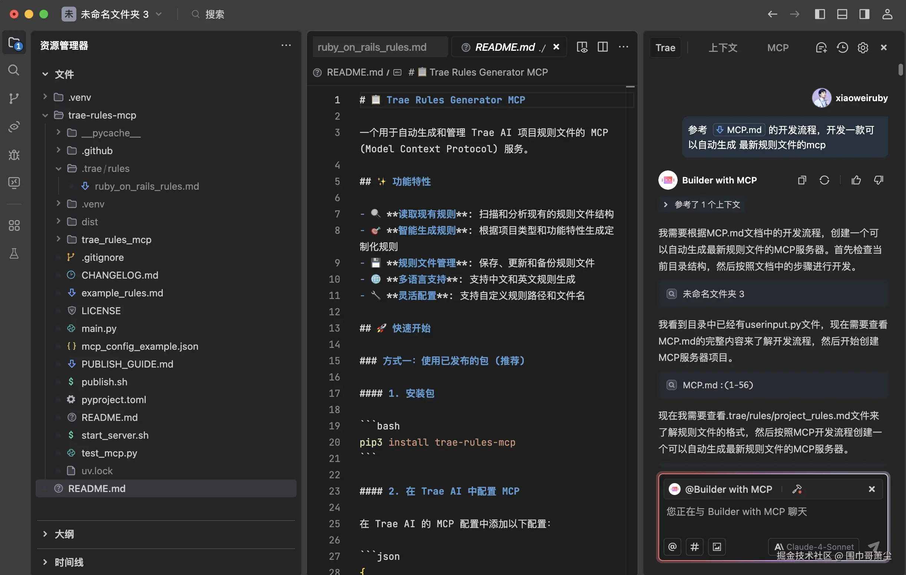Click the # context button in chat input
The height and width of the screenshot is (575, 906).
point(695,546)
